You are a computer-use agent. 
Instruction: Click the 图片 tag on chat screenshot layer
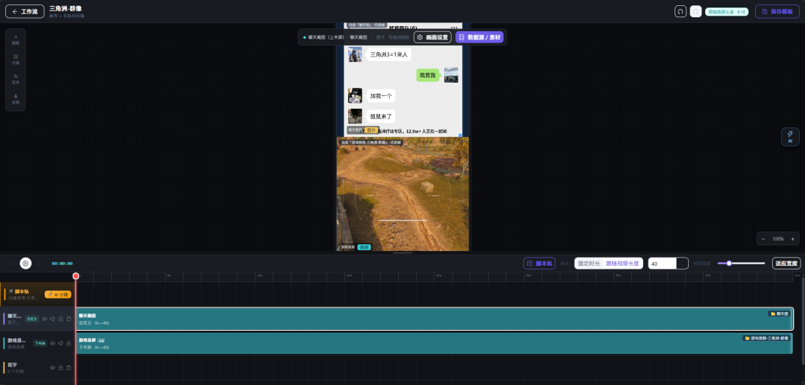point(371,130)
